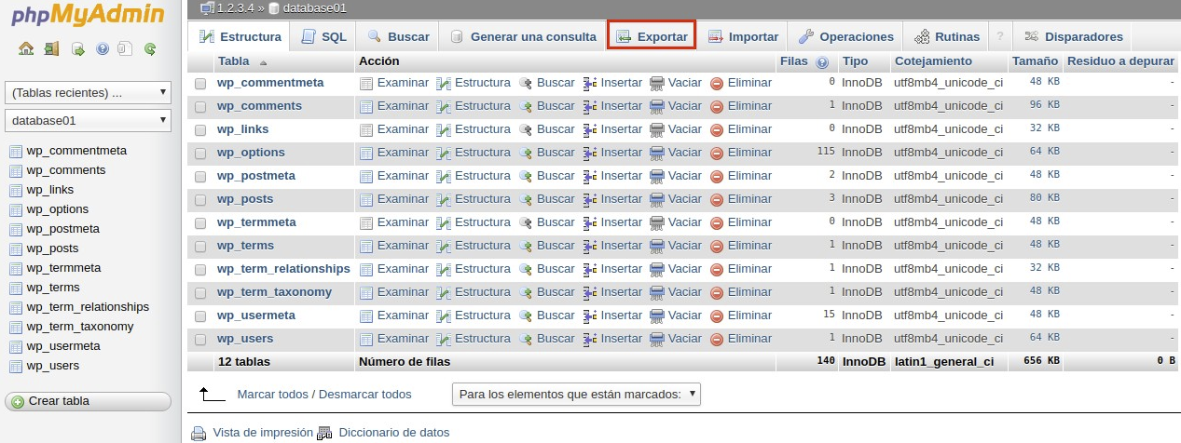Click Eliminar icon for wp_users row
Viewport: 1181px width, 443px height.
[717, 339]
